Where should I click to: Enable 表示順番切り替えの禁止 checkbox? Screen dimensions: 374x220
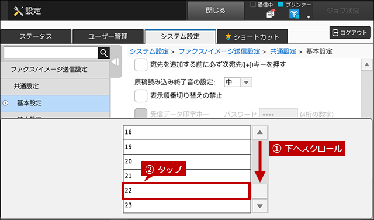pos(141,96)
